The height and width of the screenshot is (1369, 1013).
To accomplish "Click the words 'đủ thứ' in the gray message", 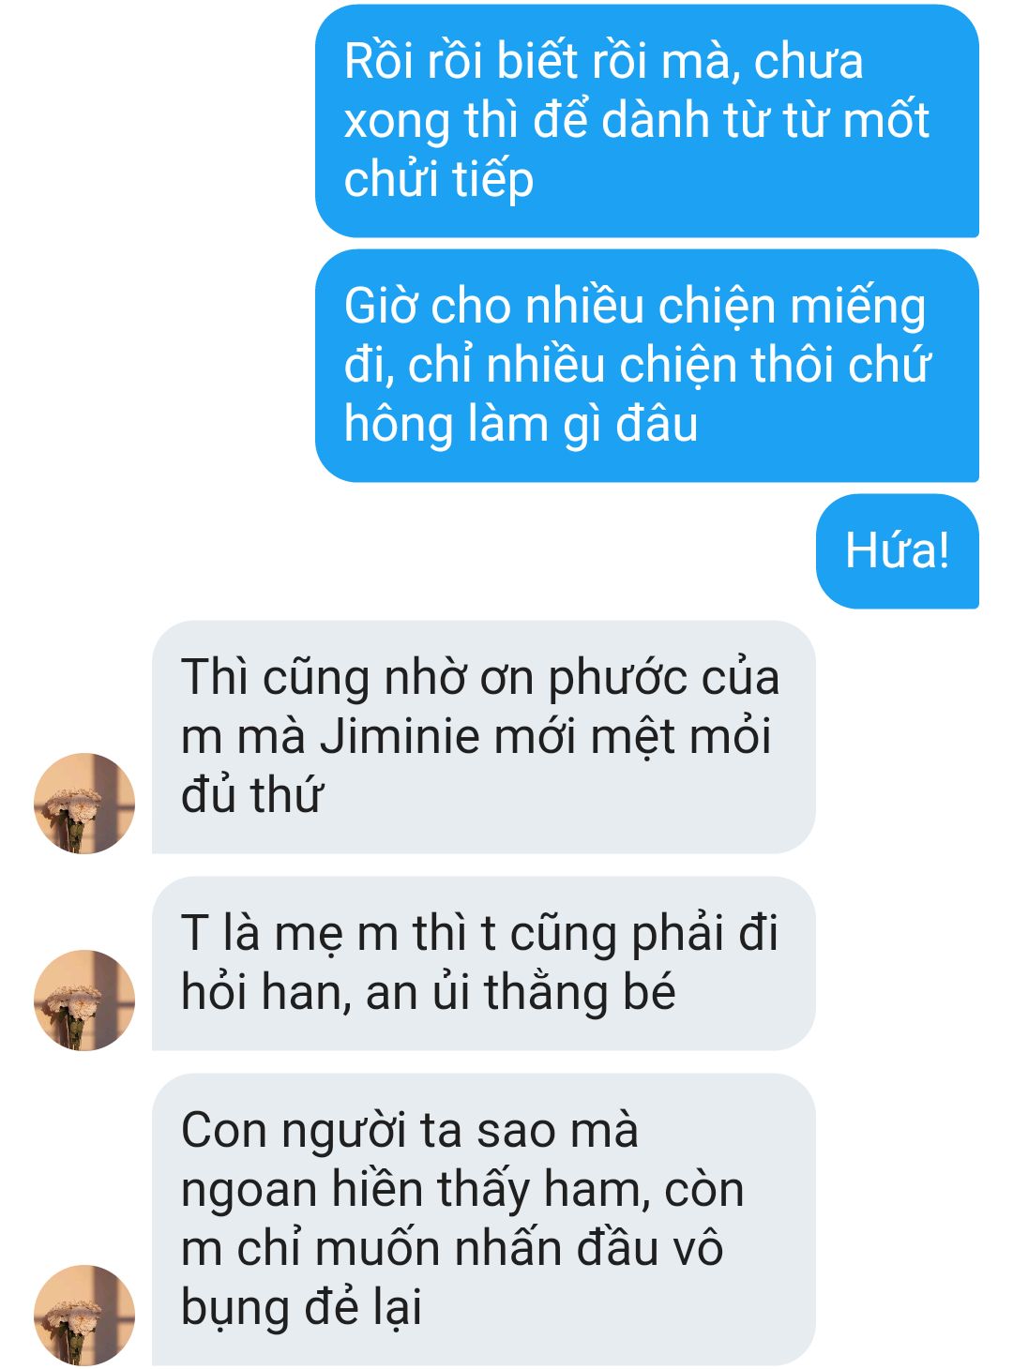I will pyautogui.click(x=251, y=795).
